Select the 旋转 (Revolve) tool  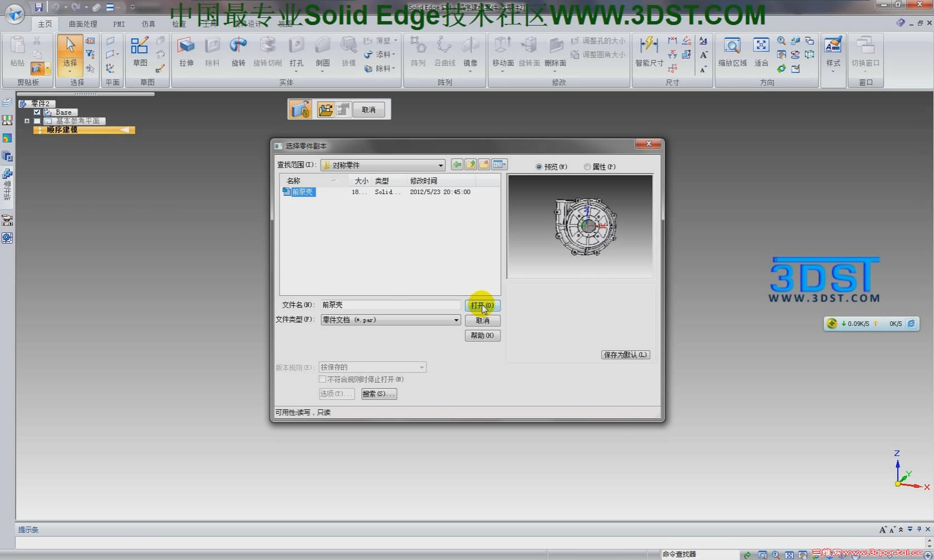(238, 53)
